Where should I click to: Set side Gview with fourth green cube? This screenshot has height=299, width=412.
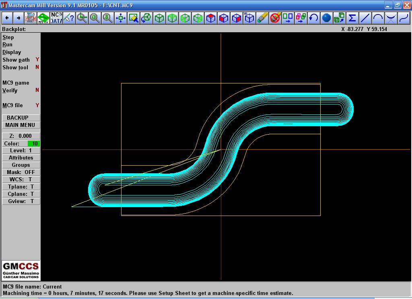pos(198,18)
